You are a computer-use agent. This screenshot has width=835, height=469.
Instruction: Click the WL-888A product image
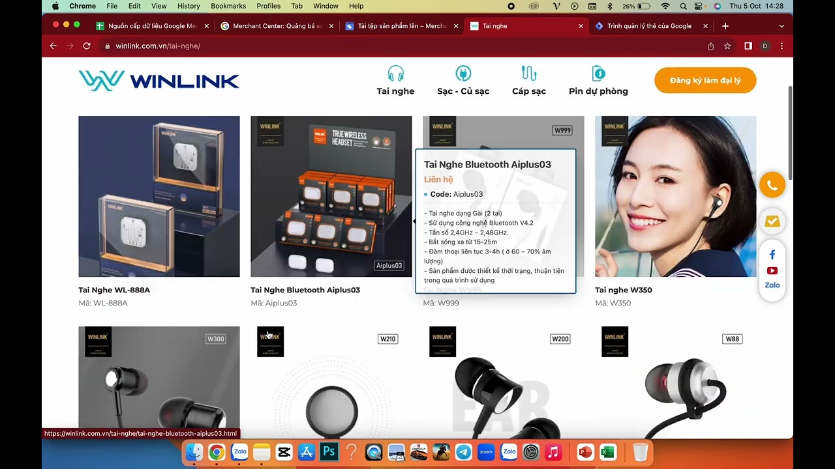click(x=159, y=196)
